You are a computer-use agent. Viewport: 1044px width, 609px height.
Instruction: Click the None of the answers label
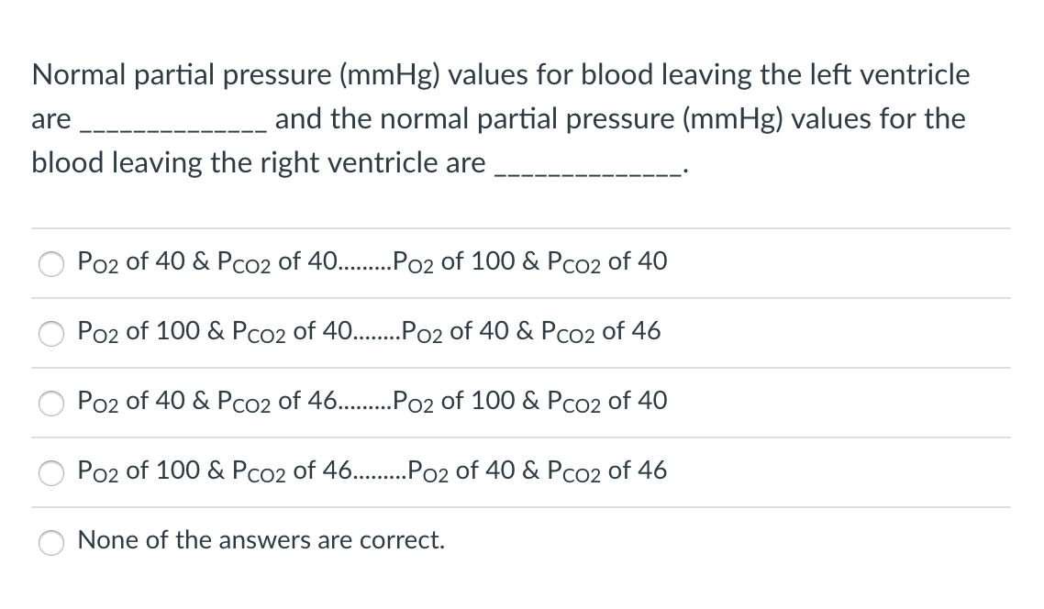pos(261,541)
